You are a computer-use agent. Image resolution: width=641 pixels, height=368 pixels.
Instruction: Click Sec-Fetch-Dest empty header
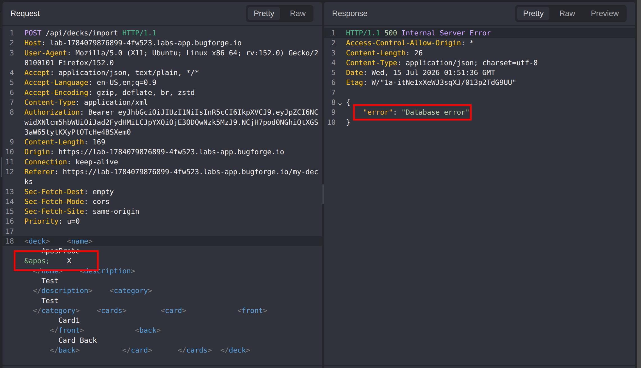[69, 192]
